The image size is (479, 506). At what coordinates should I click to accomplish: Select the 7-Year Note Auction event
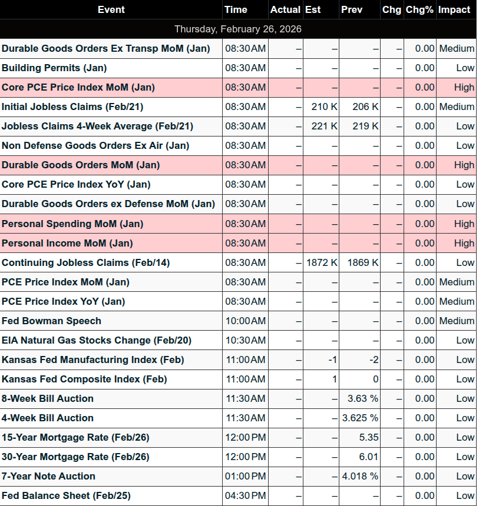pos(48,476)
